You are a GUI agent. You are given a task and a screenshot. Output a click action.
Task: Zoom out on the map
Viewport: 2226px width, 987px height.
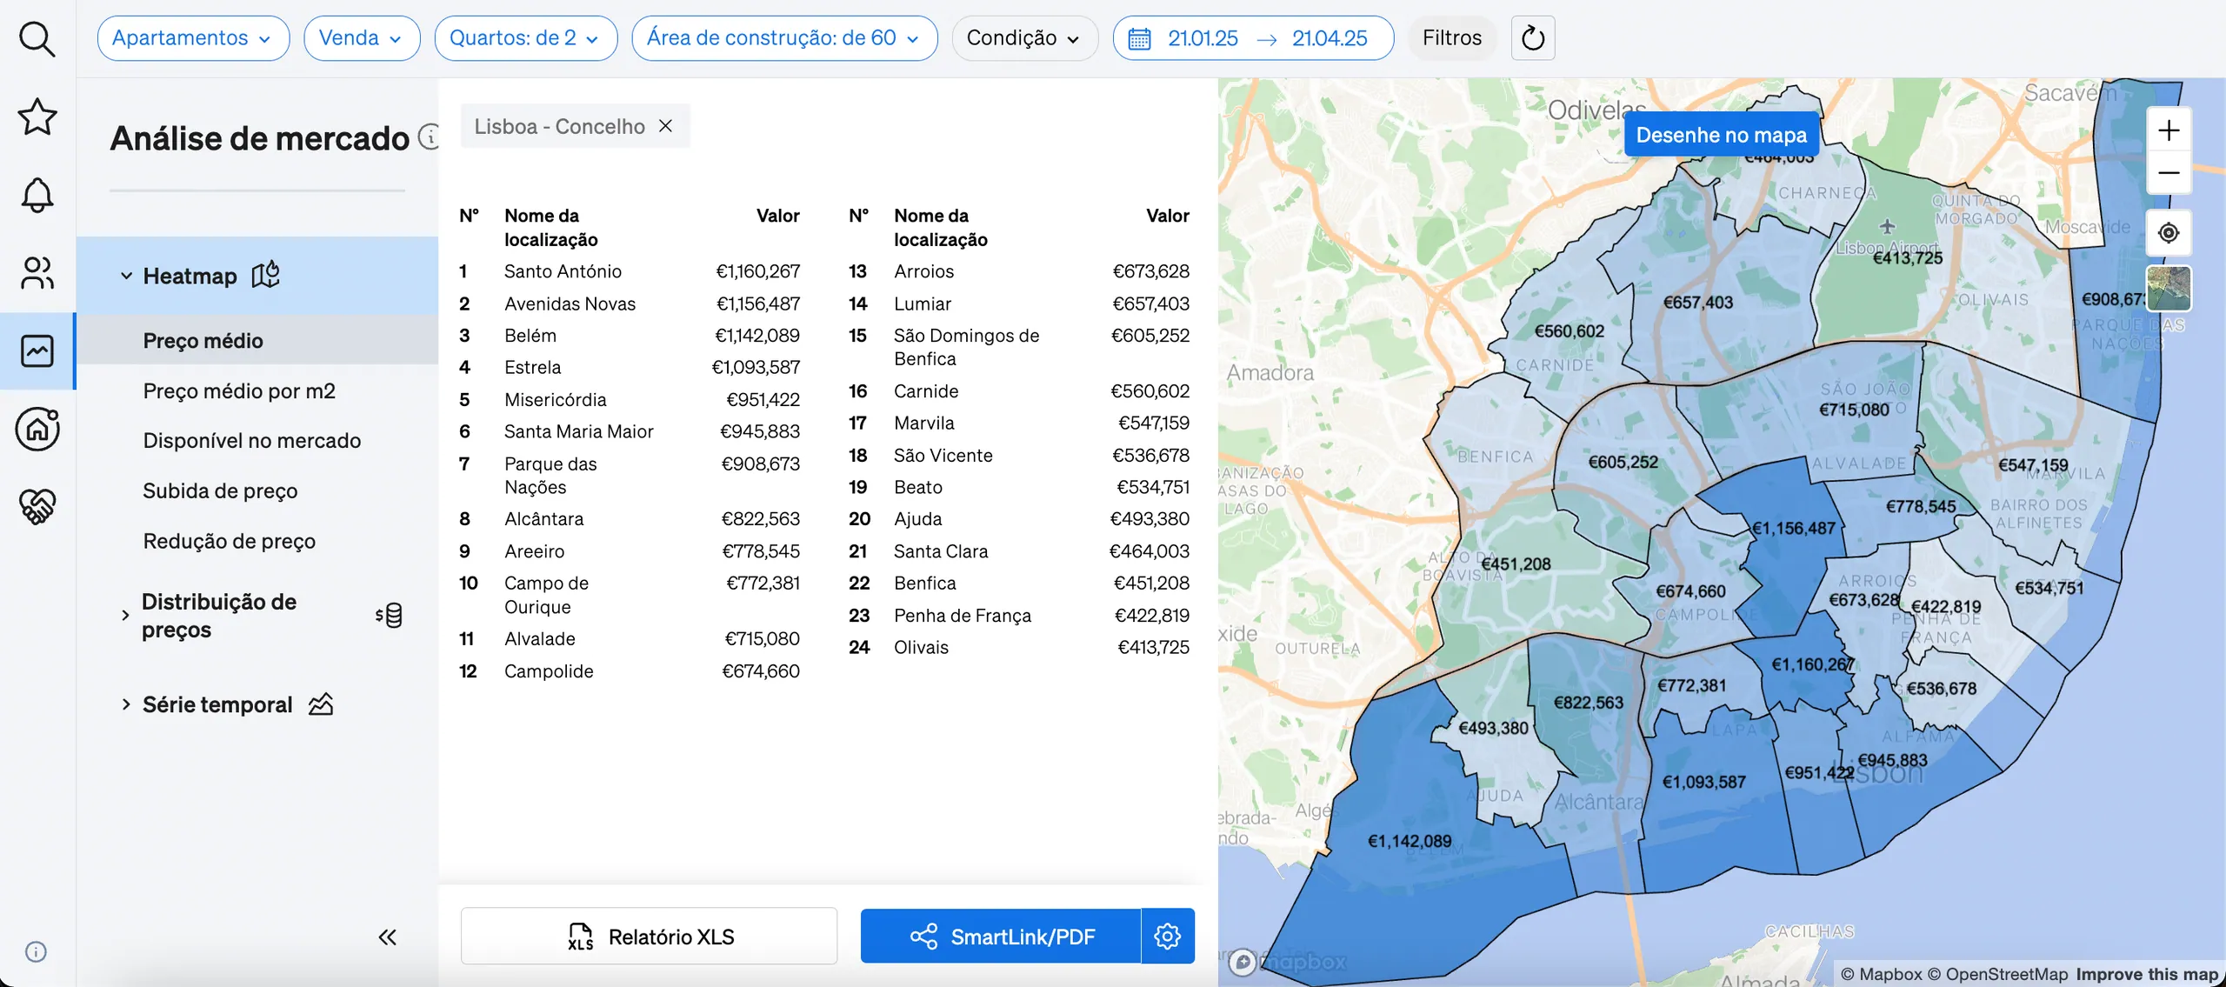click(2169, 172)
